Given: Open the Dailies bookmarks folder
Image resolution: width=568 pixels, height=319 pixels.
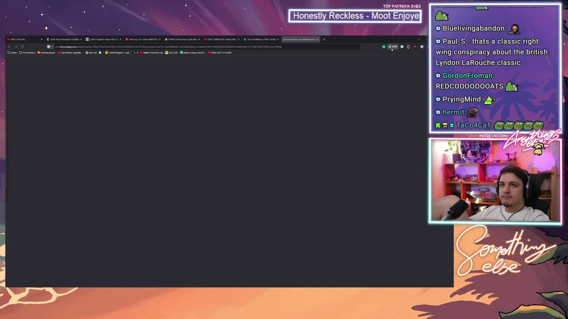Looking at the screenshot, I should click(x=13, y=53).
